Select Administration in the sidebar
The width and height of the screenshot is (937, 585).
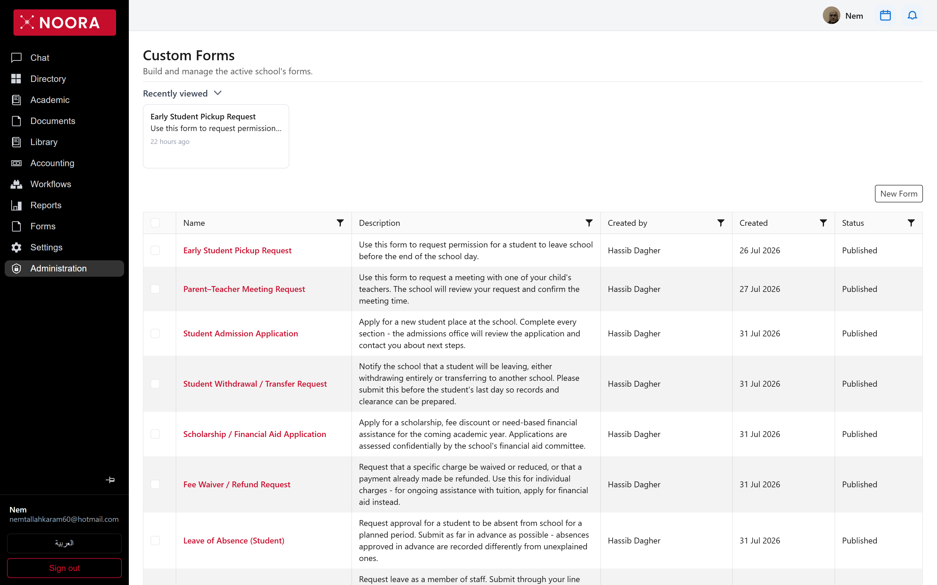64,269
